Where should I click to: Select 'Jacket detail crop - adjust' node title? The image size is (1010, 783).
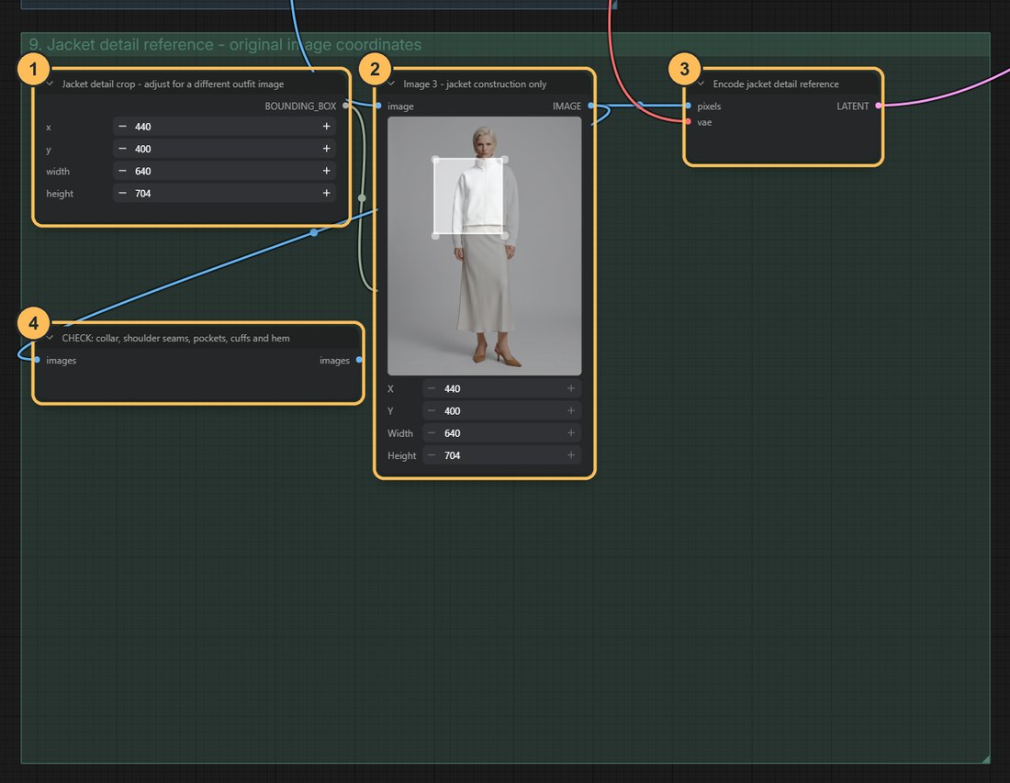(173, 84)
